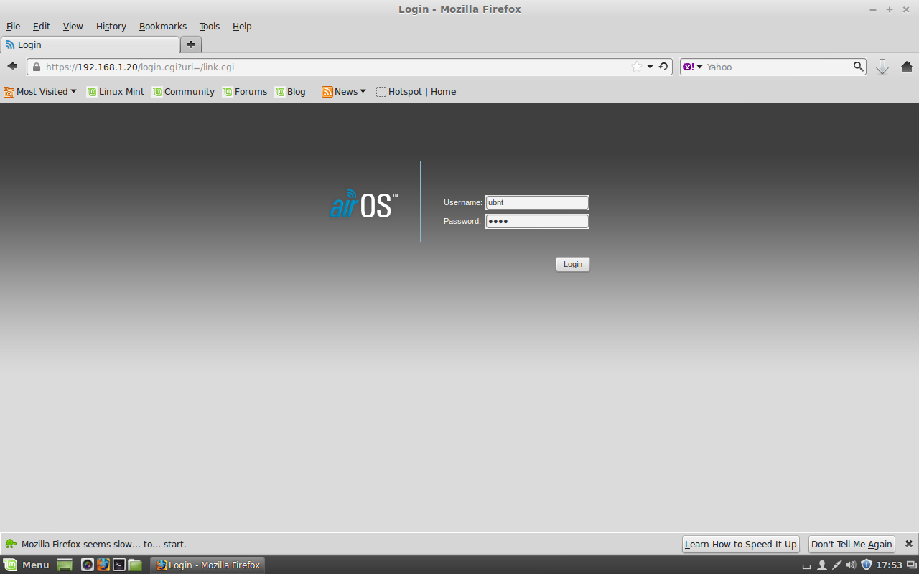Open the Mint Menu button
Image resolution: width=919 pixels, height=574 pixels.
coord(27,565)
